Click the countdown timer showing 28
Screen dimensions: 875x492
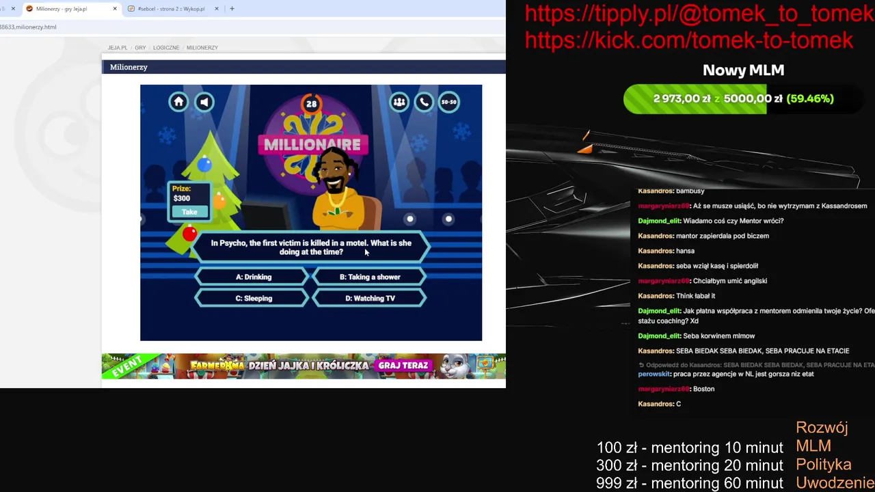pyautogui.click(x=311, y=104)
